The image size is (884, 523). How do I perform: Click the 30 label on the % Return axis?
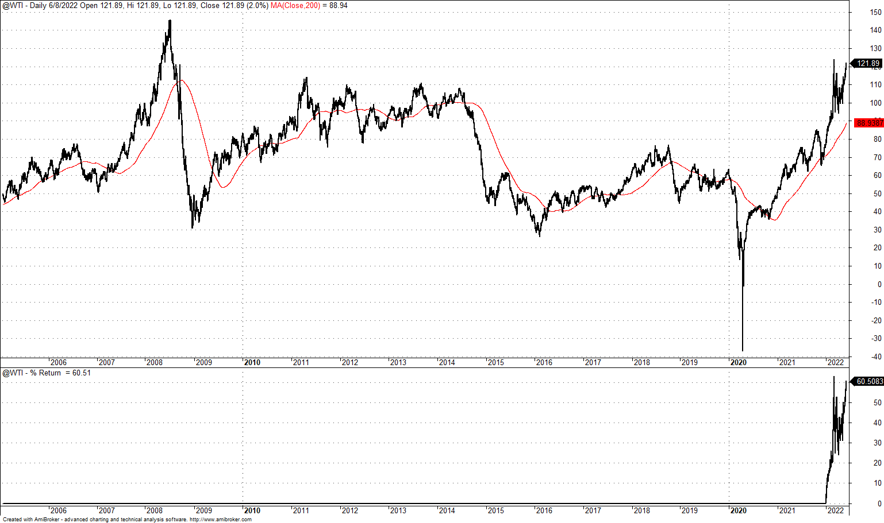point(878,443)
